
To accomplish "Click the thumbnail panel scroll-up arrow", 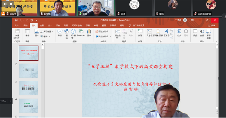I will [43, 45].
